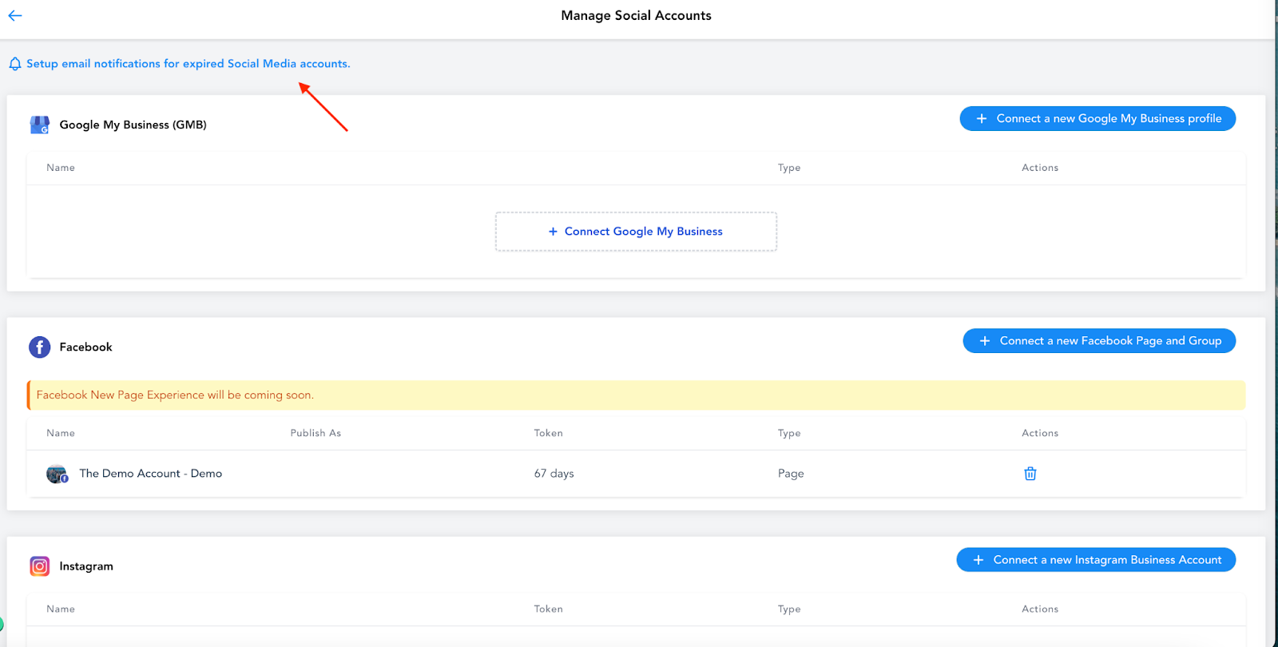The image size is (1278, 647).
Task: Open email notifications setup for expired accounts
Action: [188, 64]
